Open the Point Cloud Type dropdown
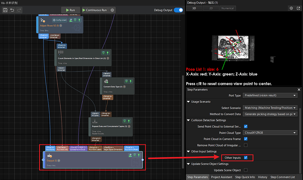The image size is (303, 180). tap(270, 133)
